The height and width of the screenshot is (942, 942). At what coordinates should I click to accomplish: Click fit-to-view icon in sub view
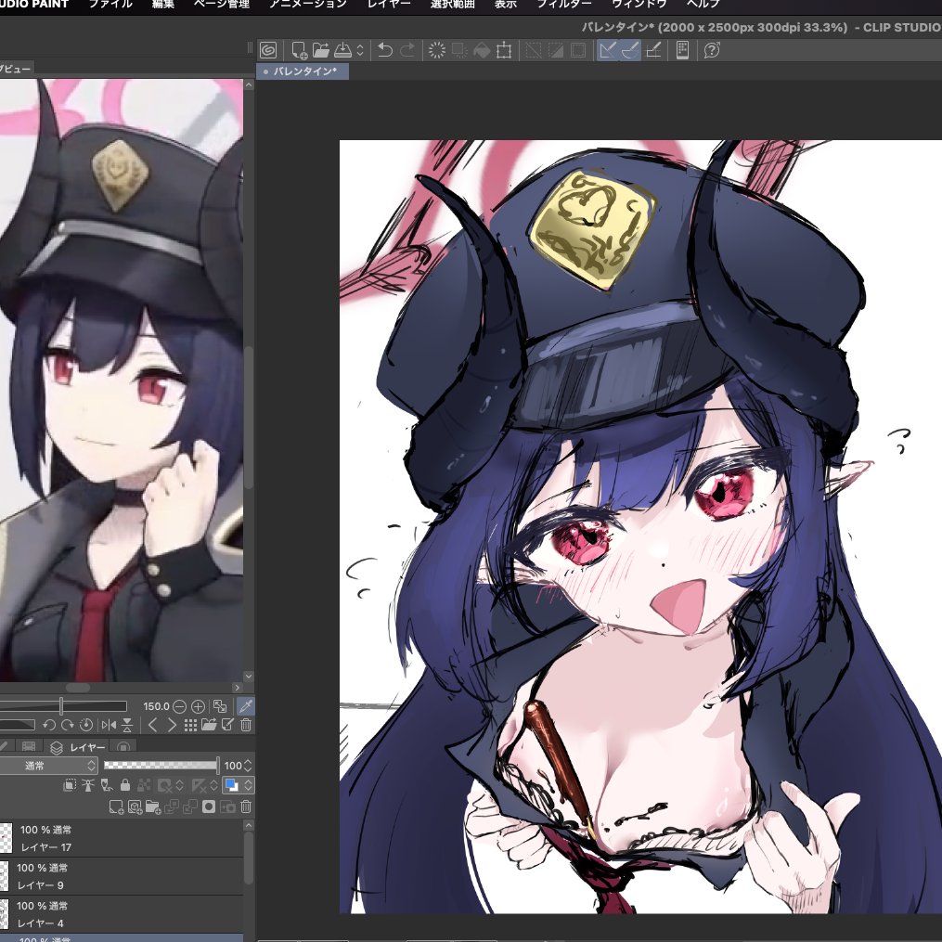pyautogui.click(x=220, y=706)
